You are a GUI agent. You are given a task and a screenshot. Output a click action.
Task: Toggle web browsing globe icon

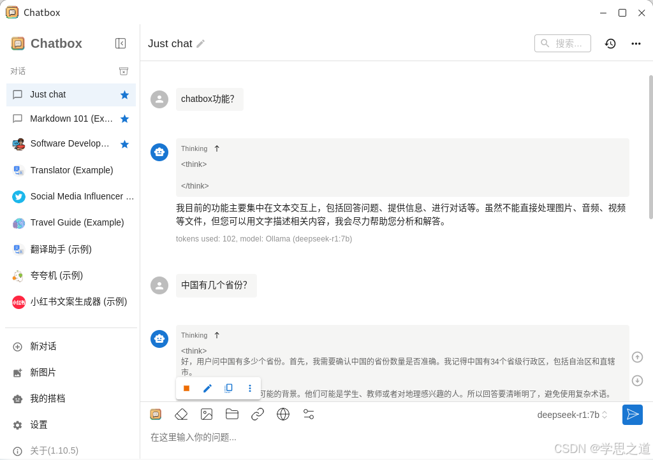point(283,414)
